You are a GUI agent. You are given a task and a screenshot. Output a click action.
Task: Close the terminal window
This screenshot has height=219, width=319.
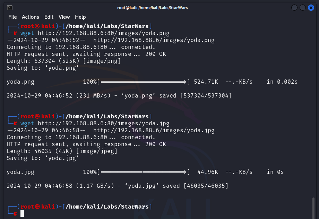311,7
